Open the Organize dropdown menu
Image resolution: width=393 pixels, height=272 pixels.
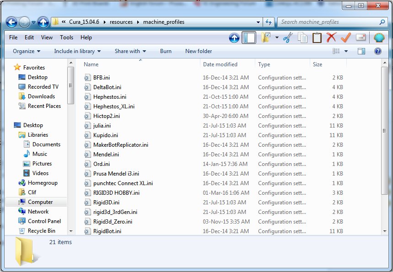click(x=27, y=51)
